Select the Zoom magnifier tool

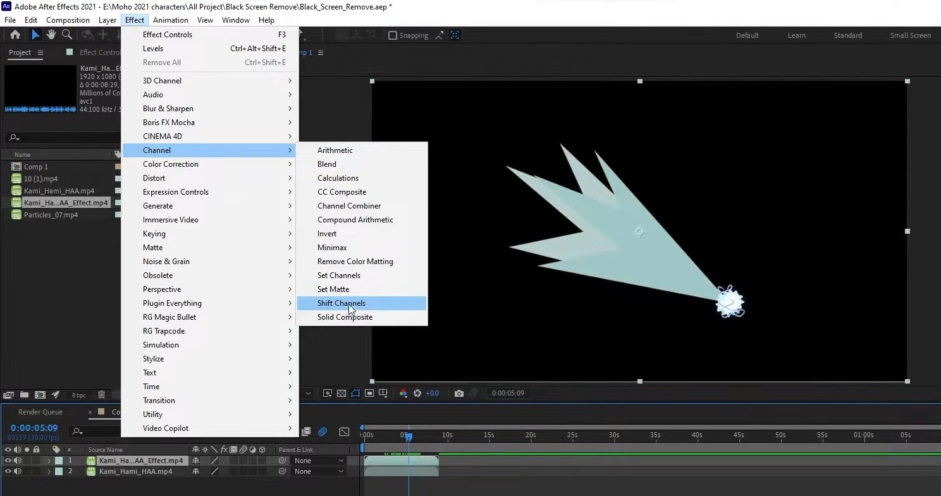66,35
